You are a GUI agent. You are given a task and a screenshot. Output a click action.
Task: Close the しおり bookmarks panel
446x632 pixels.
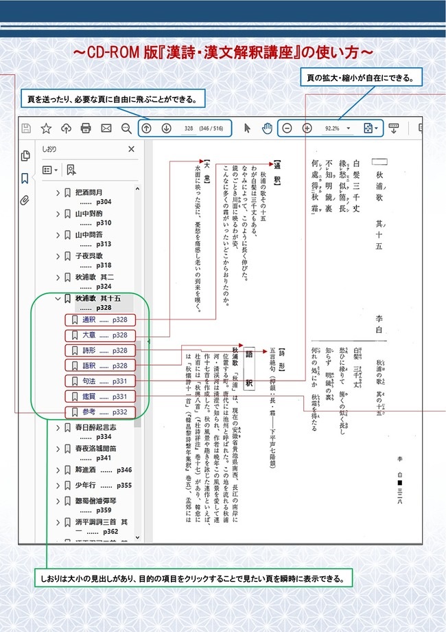pyautogui.click(x=132, y=148)
